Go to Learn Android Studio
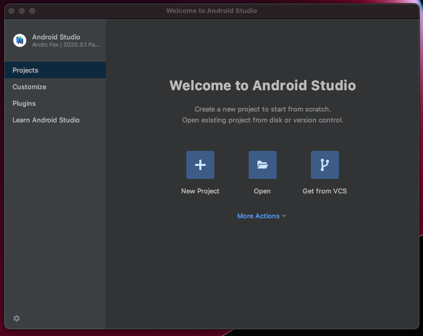 (x=55, y=120)
